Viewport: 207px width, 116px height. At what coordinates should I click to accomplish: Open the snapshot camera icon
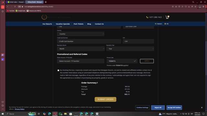click(176, 6)
